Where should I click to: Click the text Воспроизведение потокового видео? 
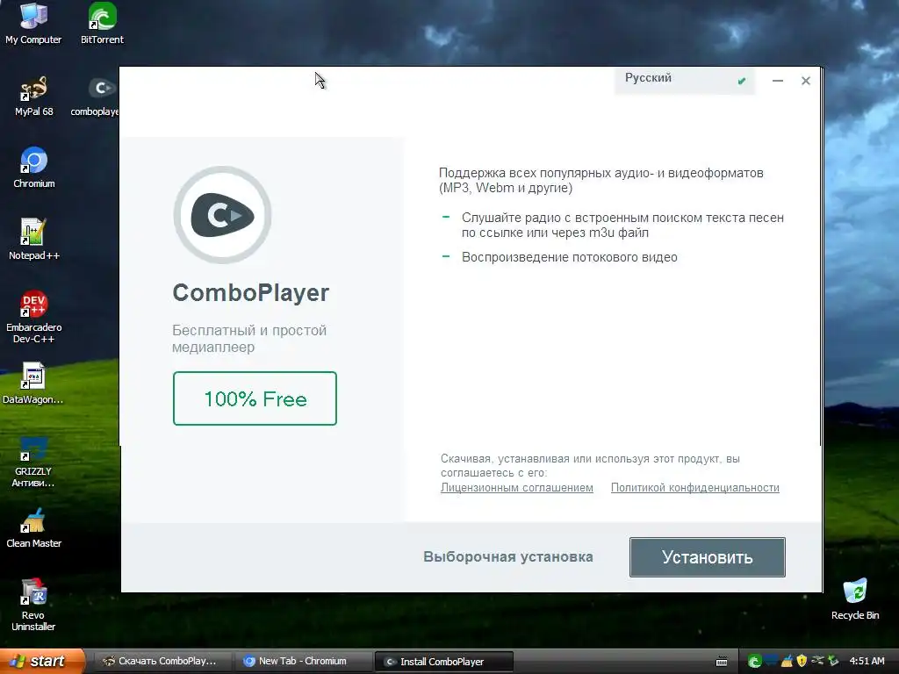pyautogui.click(x=569, y=257)
